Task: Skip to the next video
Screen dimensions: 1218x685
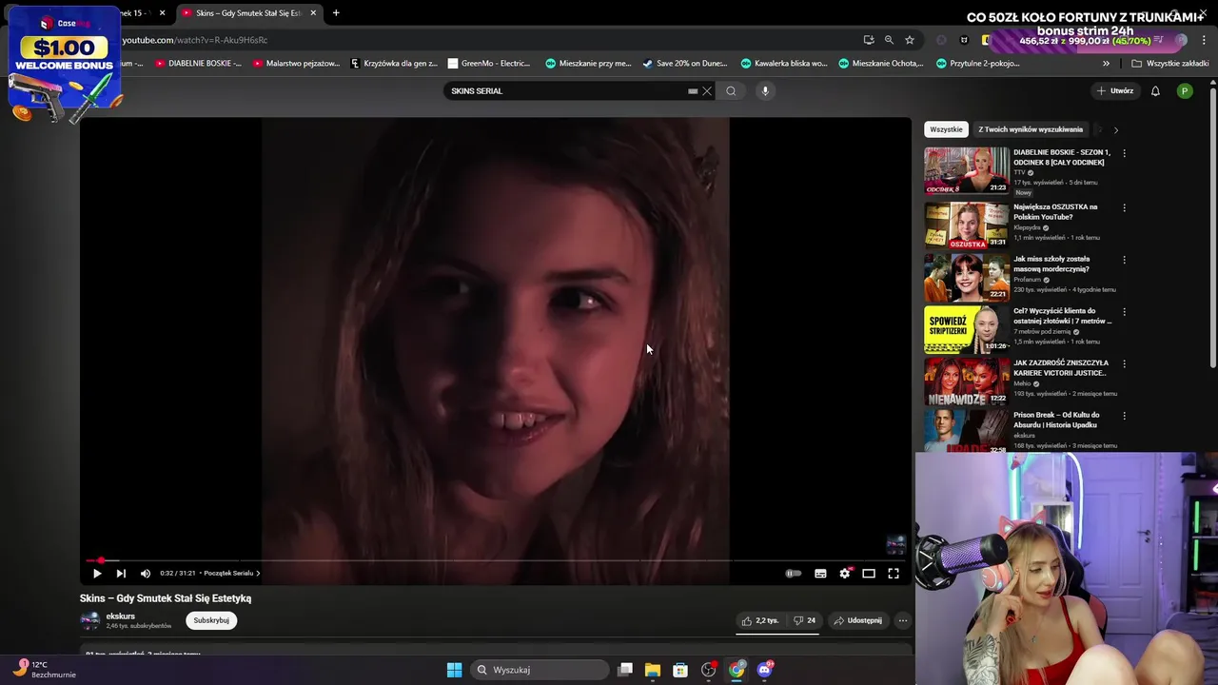Action: point(121,573)
